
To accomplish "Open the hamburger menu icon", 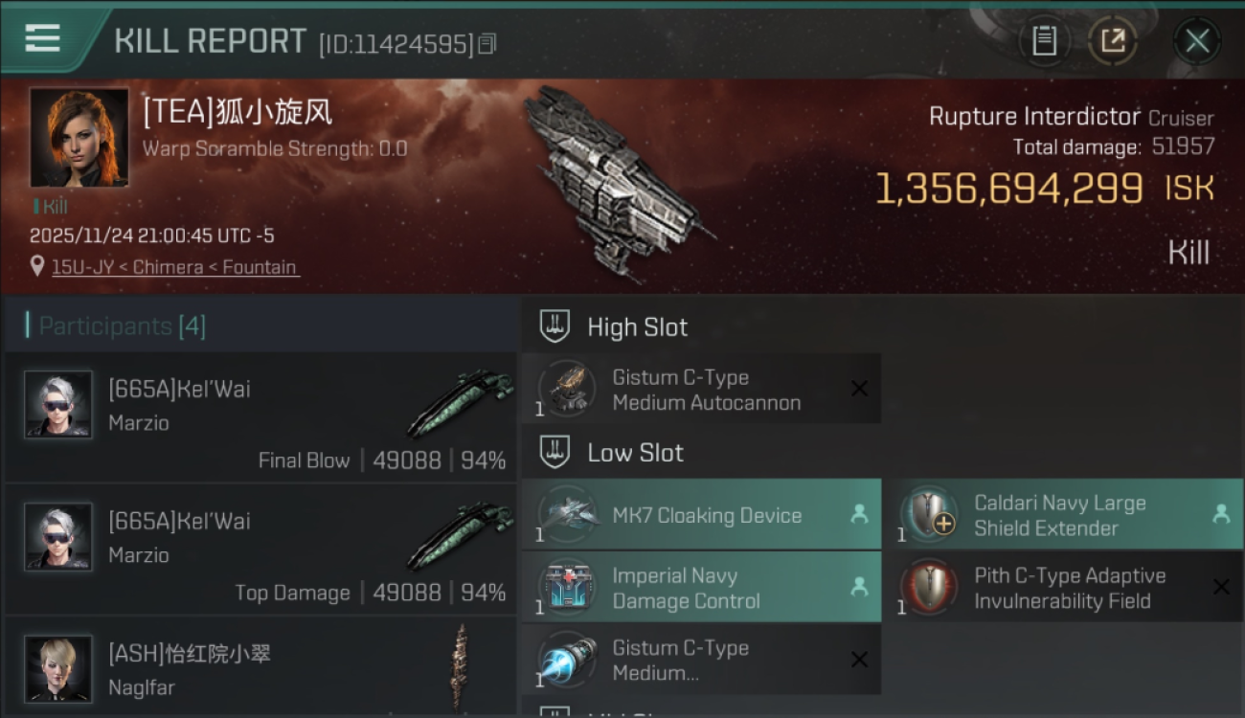I will [43, 38].
